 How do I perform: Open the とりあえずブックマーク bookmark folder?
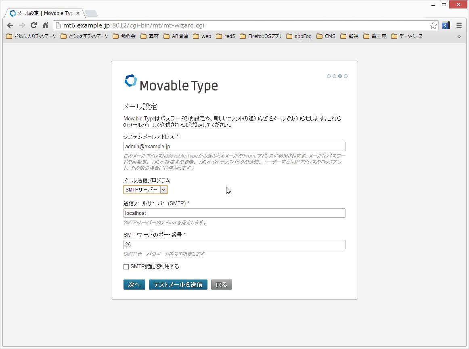tap(84, 36)
